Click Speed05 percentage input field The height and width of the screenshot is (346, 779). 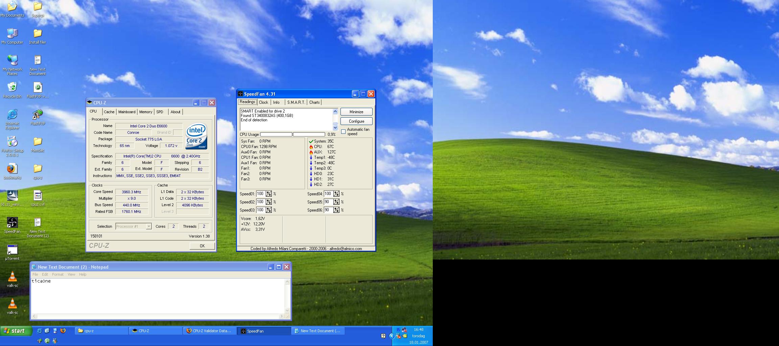click(328, 202)
